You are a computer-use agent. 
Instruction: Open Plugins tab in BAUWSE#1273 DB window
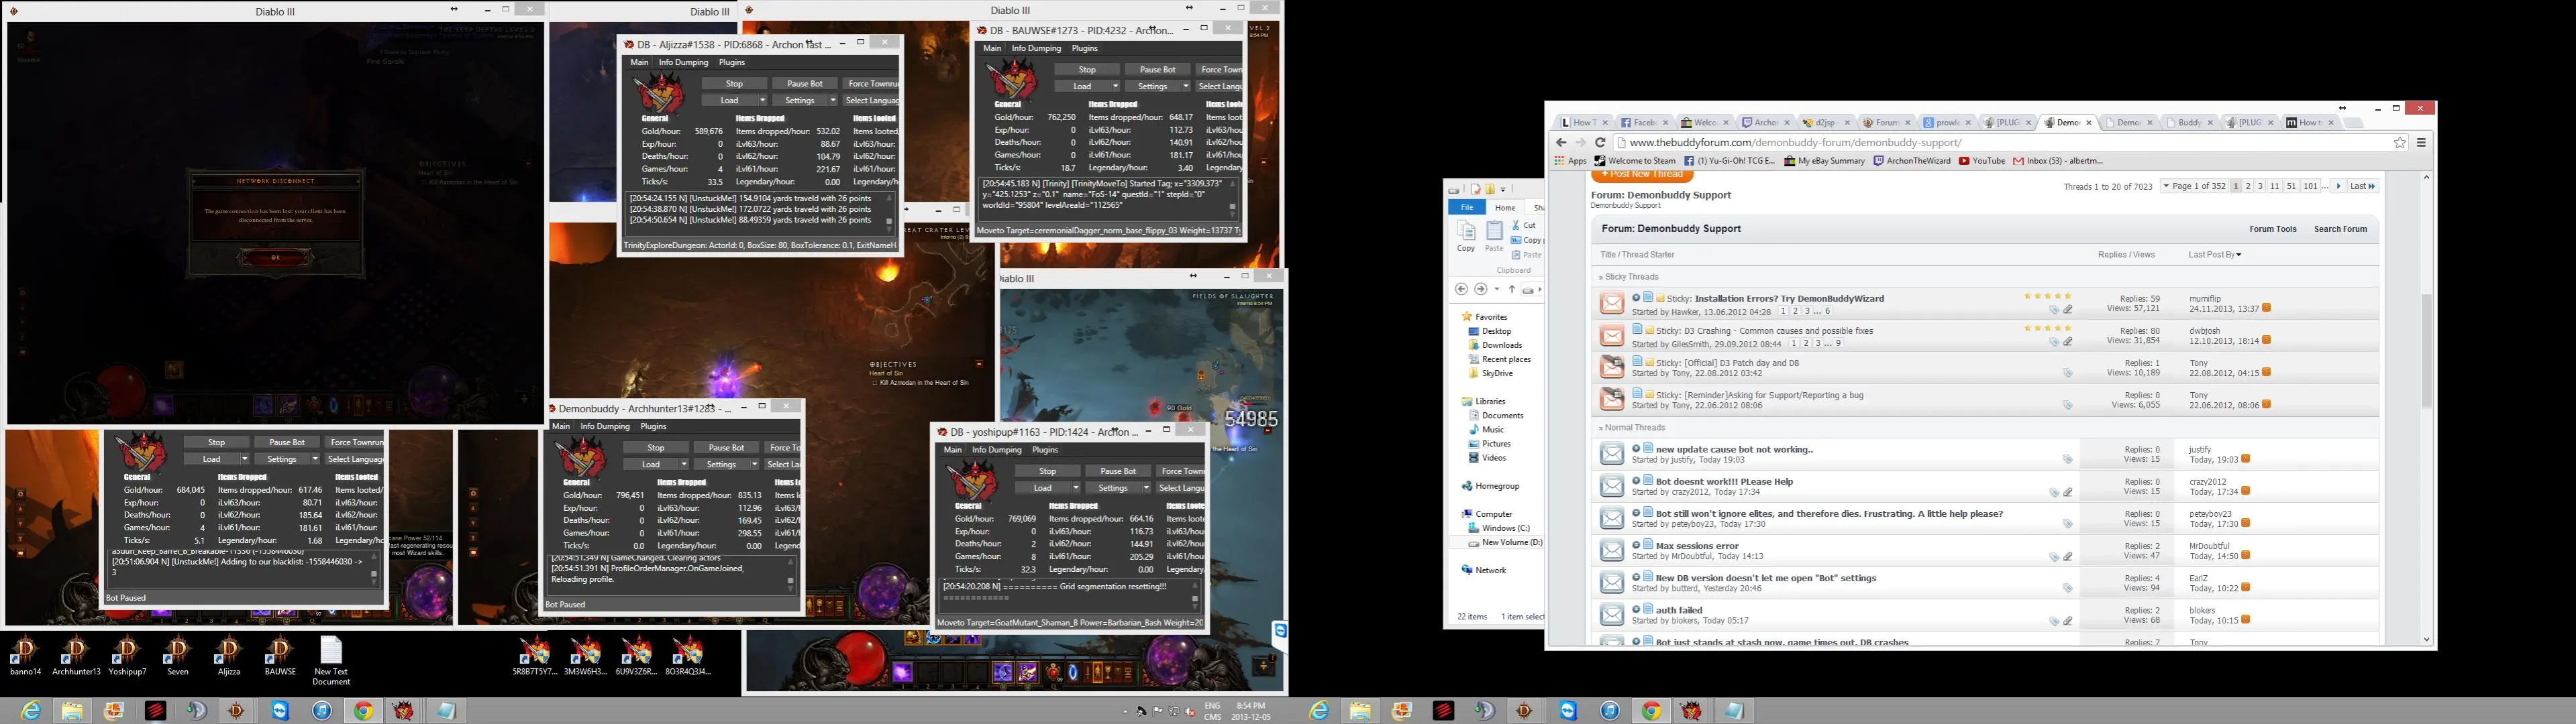tap(1084, 49)
